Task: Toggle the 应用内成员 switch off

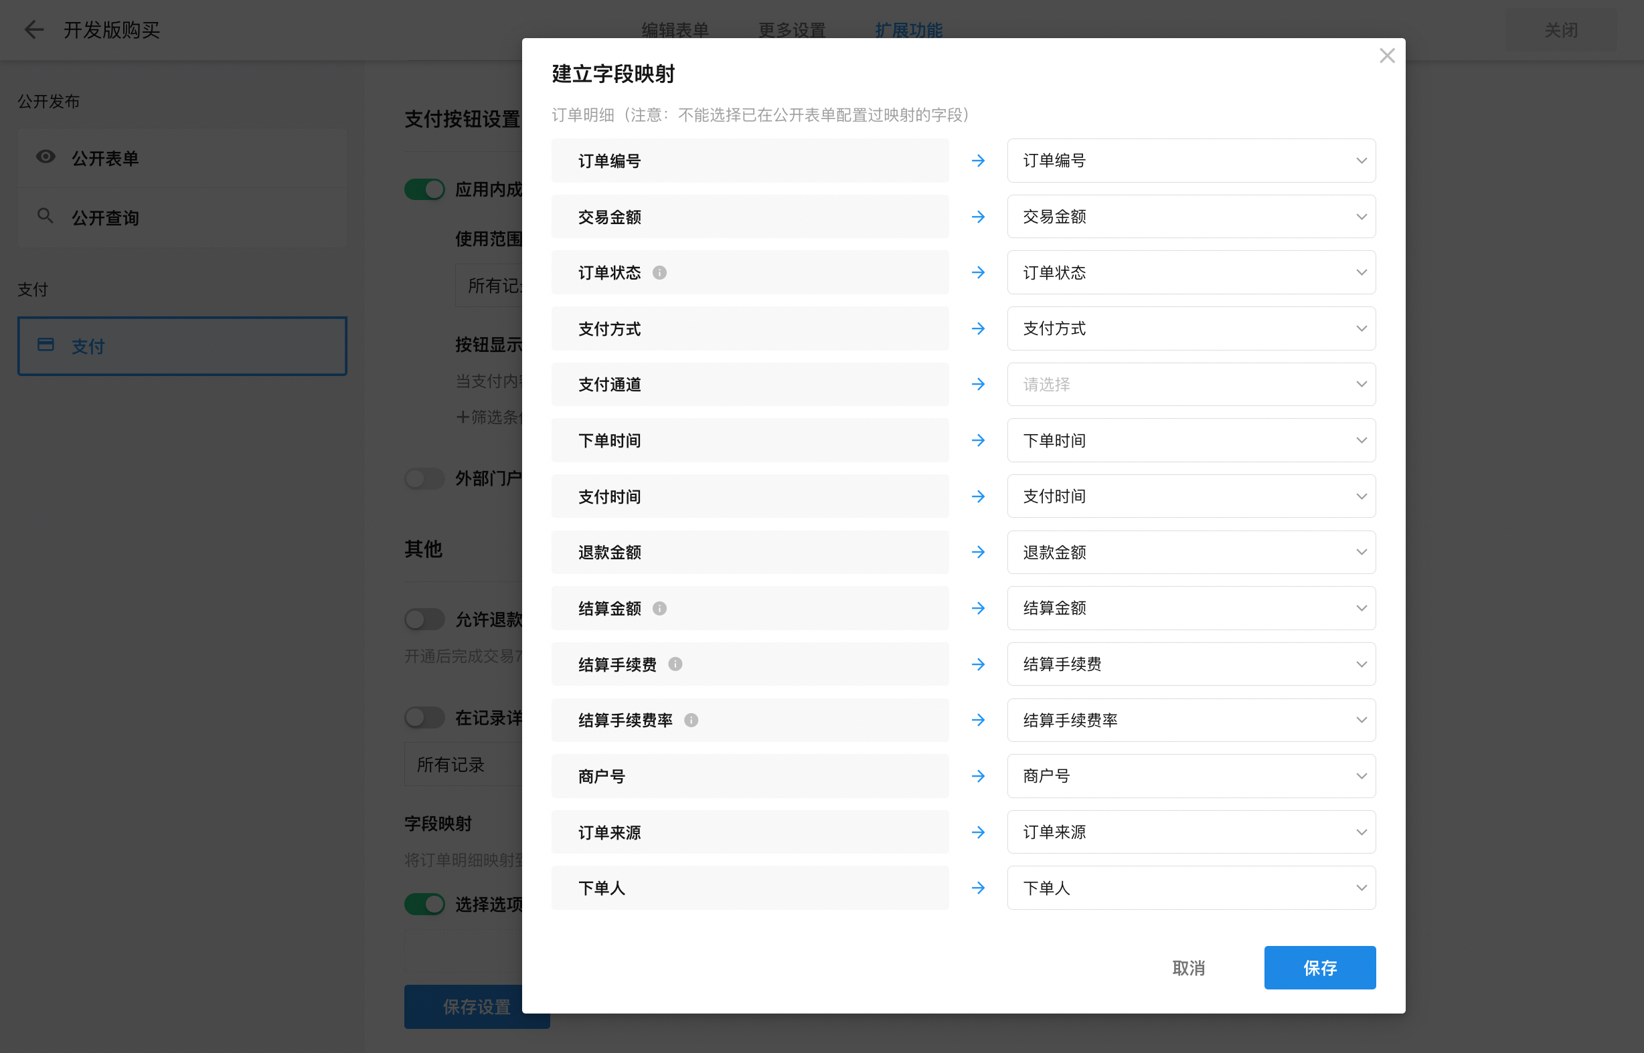Action: click(424, 189)
